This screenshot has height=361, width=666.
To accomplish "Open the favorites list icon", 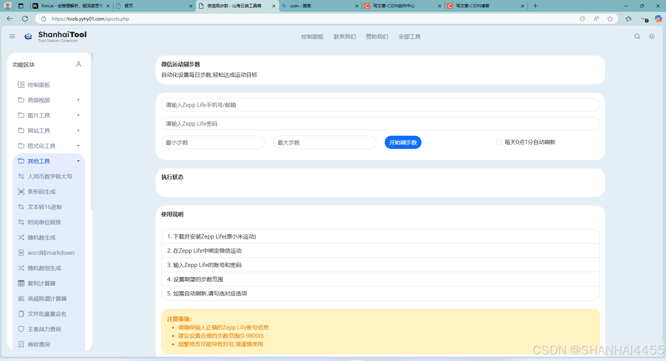I will coord(629,19).
